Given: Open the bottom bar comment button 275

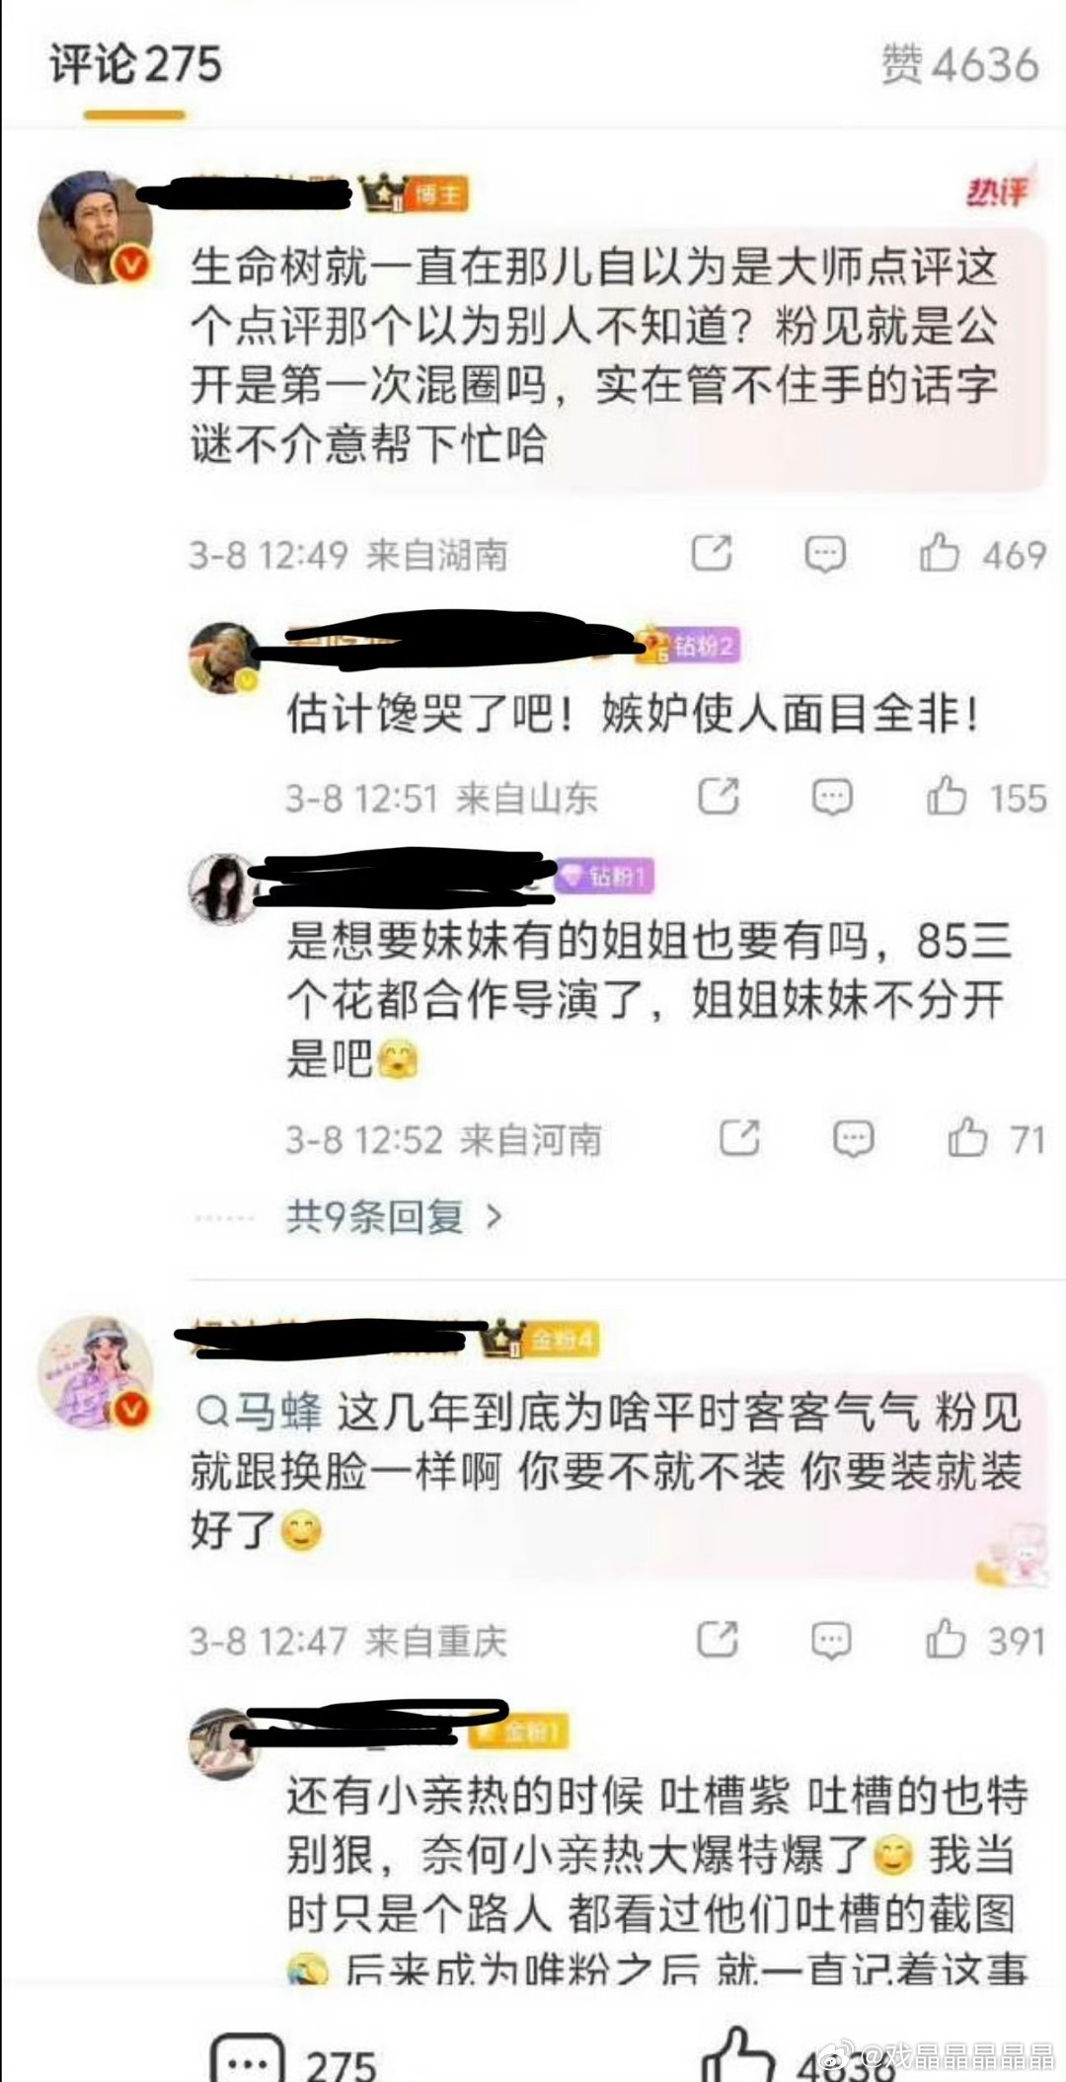Looking at the screenshot, I should (x=294, y=2058).
